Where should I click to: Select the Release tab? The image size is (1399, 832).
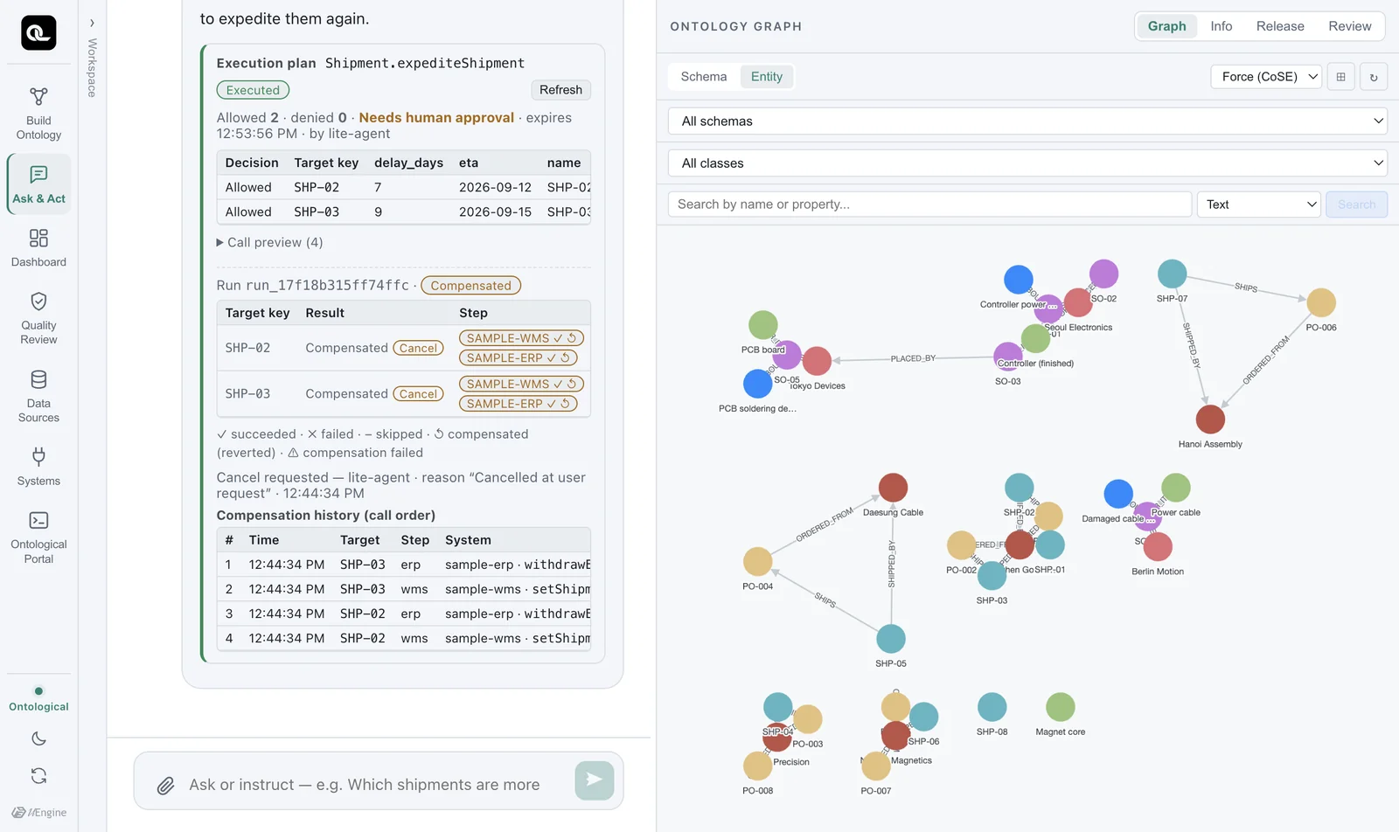pyautogui.click(x=1280, y=26)
